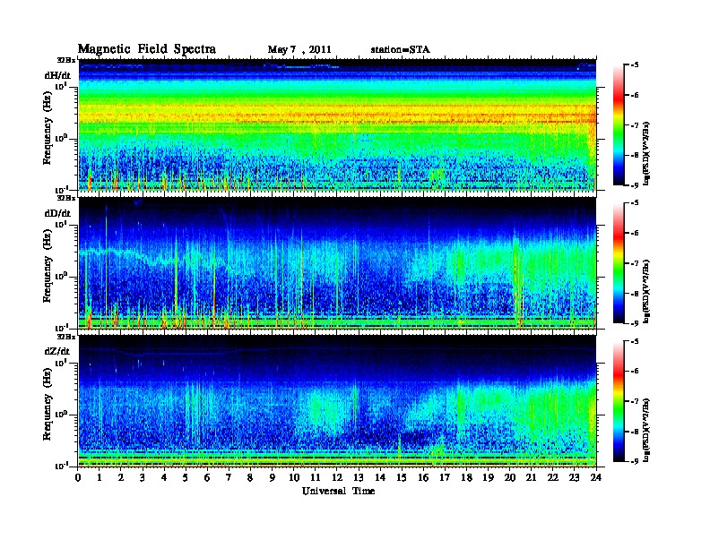
Task: Click the hour "22" tick label
Action: click(x=553, y=477)
